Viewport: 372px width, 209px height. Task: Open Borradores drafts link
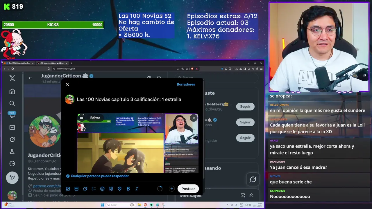[x=186, y=84]
